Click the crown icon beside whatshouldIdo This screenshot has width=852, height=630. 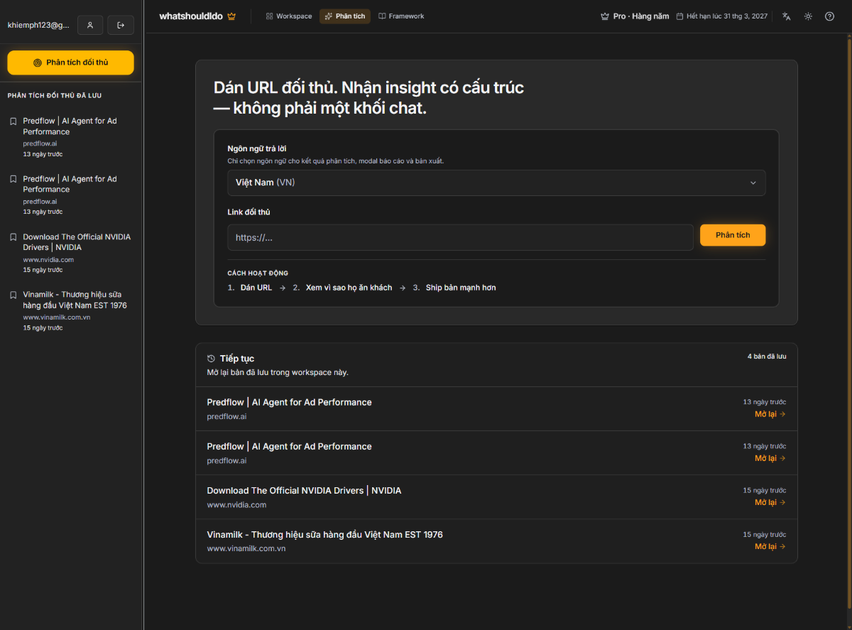click(x=231, y=16)
